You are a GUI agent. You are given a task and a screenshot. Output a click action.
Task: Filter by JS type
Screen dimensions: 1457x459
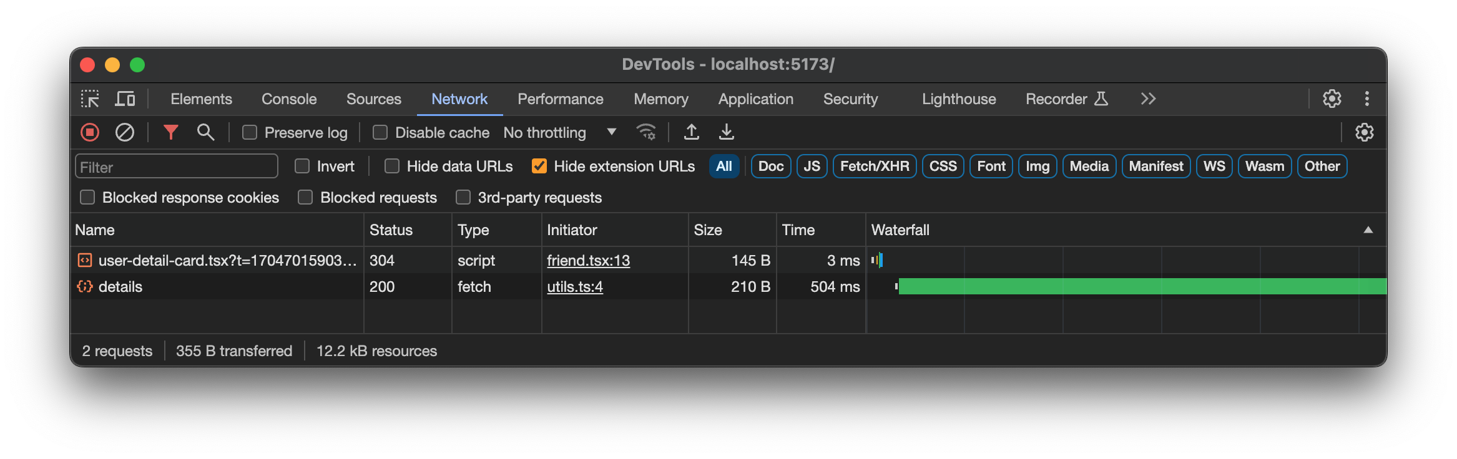(x=812, y=167)
